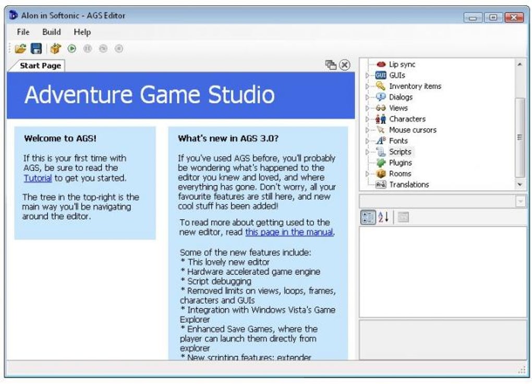Click the Fonts letter A icon
Viewport: 532px width, 384px height.
coord(381,141)
